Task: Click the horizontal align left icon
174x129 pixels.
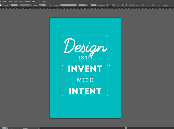Action: pyautogui.click(x=124, y=5)
